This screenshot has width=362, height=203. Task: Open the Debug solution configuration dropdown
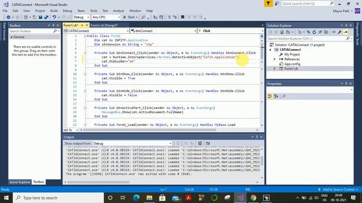[81, 17]
